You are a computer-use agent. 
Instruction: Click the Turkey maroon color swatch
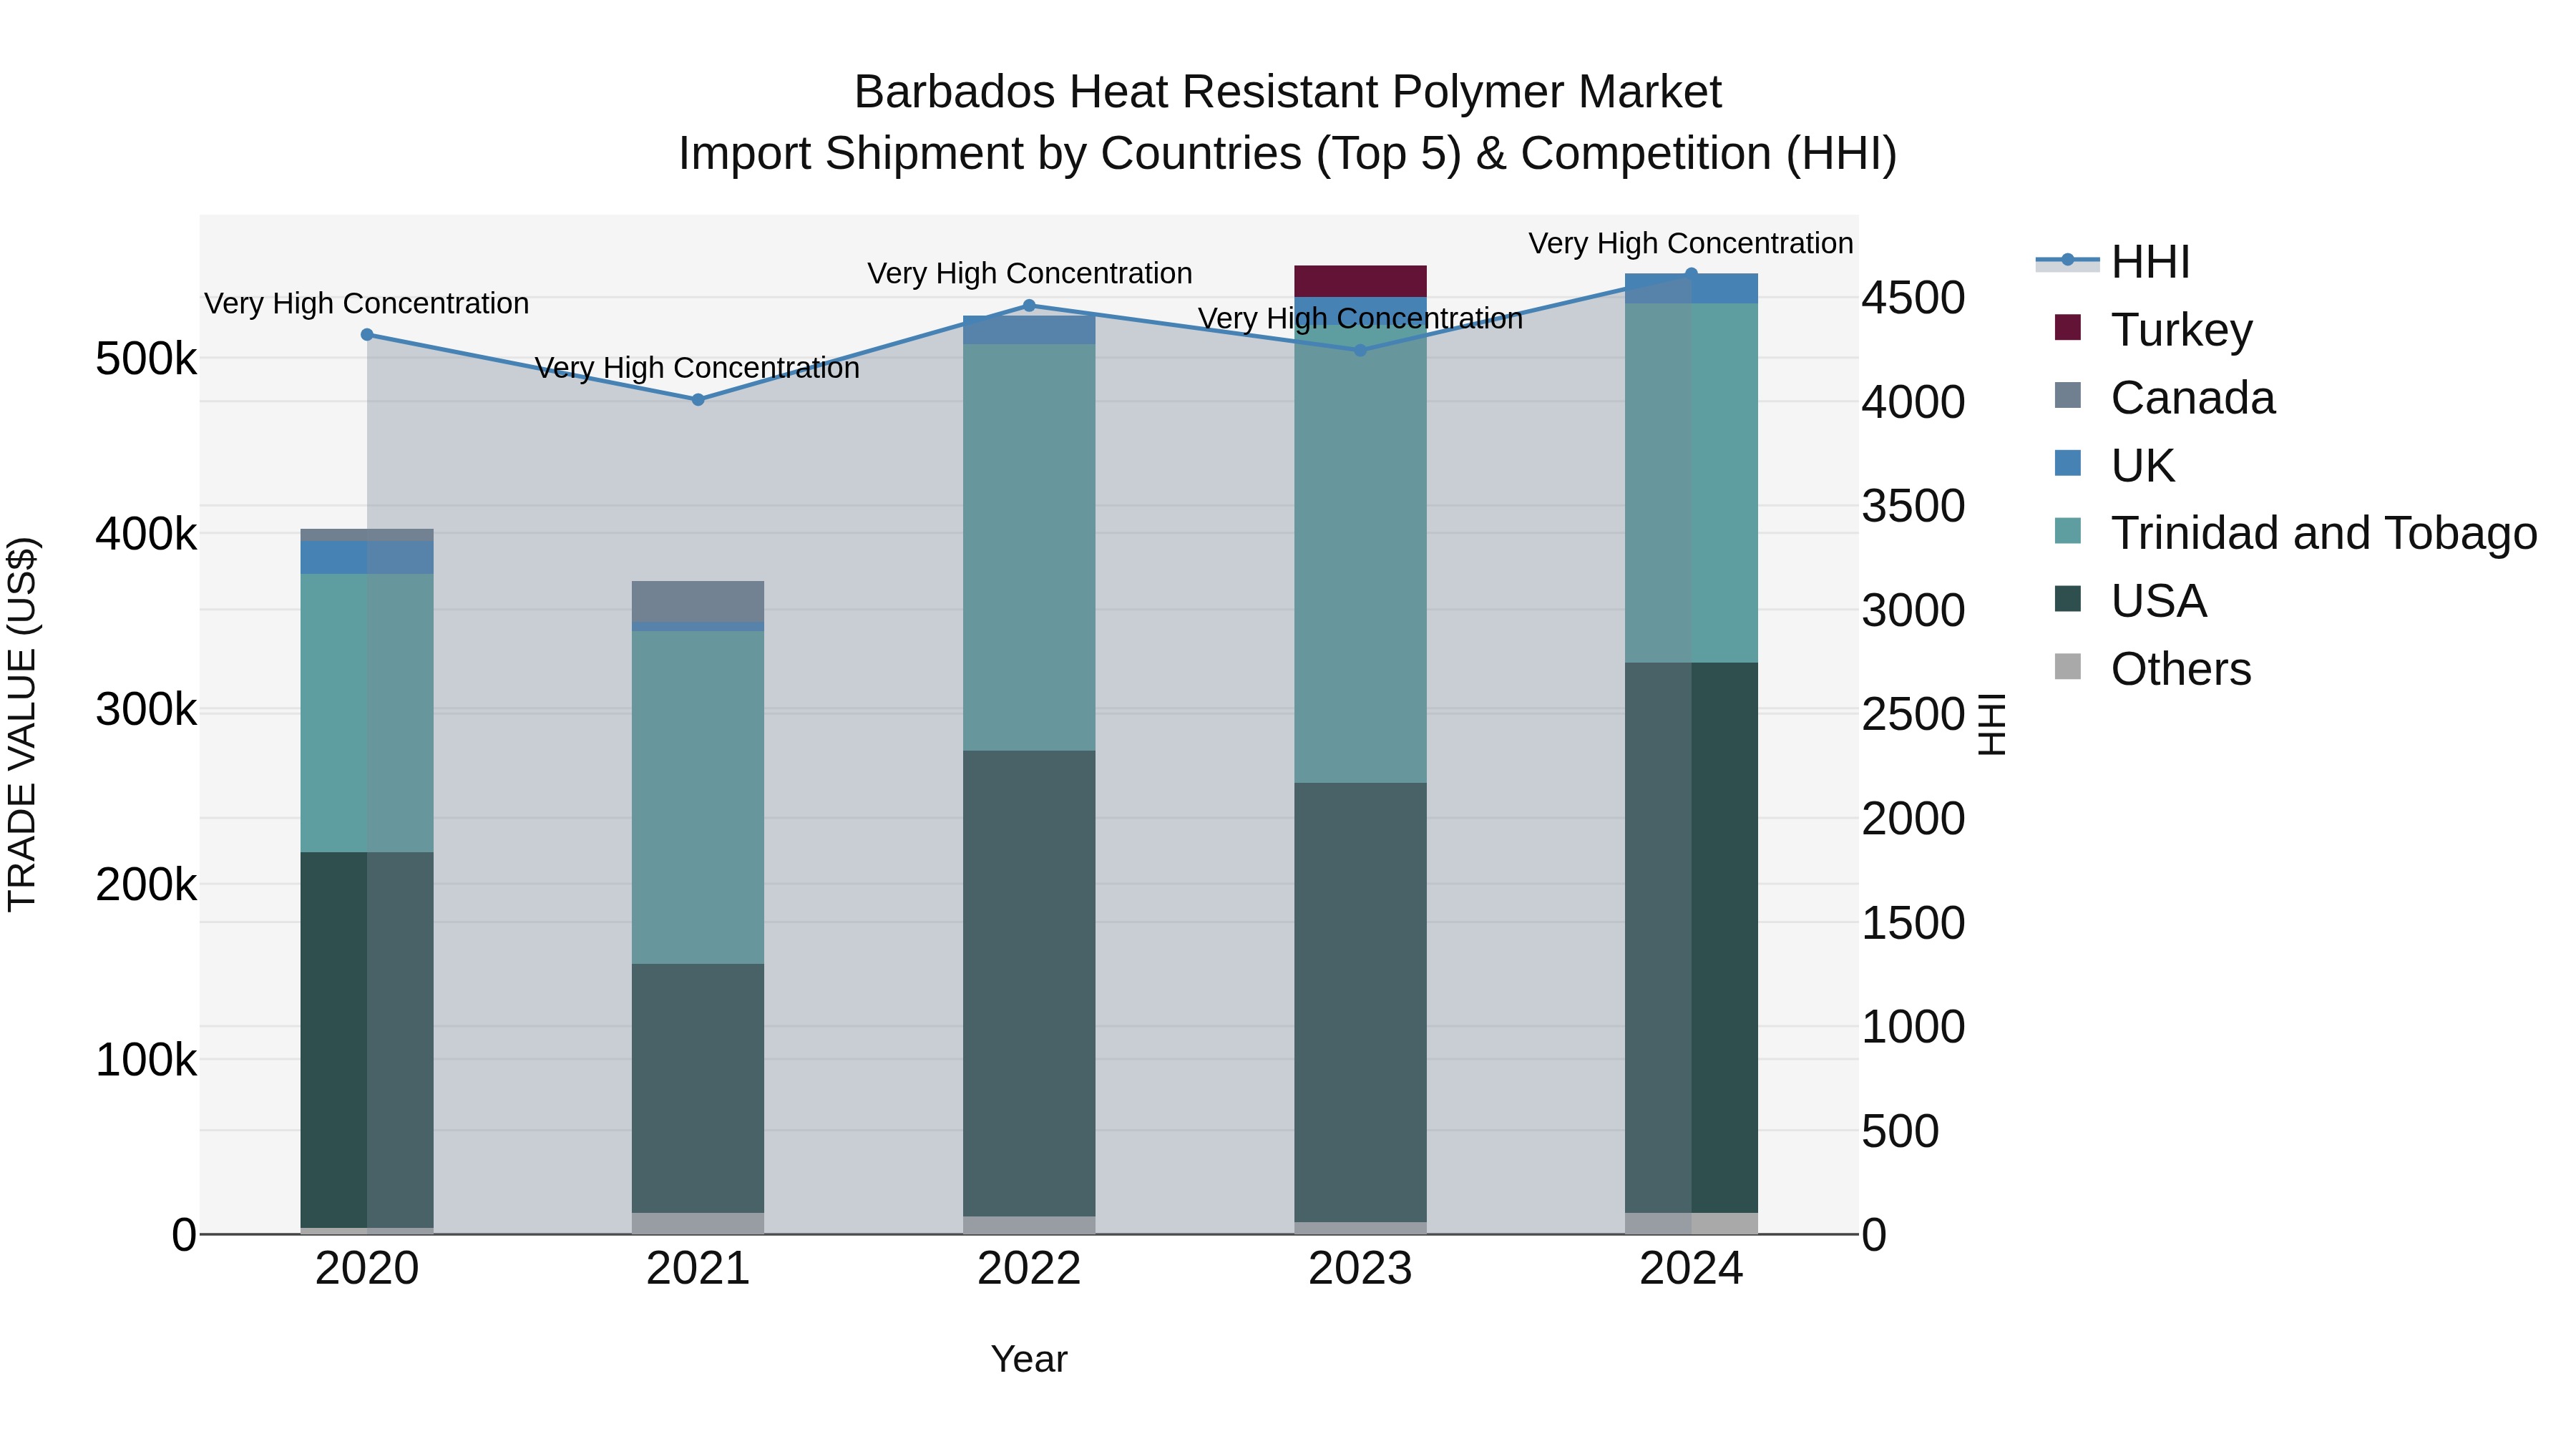tap(2067, 327)
